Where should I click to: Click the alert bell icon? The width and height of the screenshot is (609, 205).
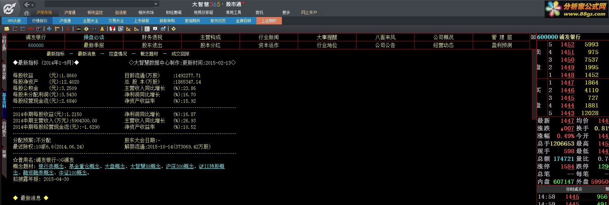102,29
